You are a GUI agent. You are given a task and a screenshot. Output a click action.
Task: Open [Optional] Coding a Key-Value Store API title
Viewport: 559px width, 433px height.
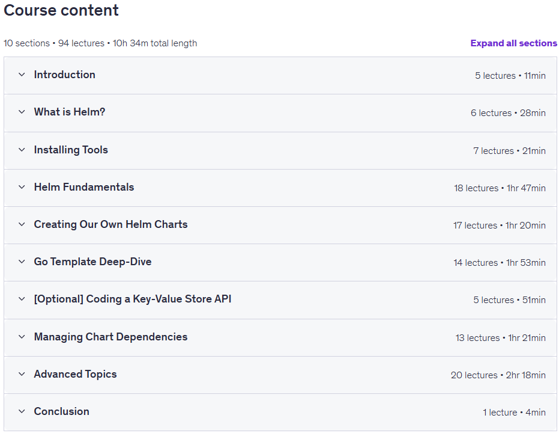coord(133,299)
